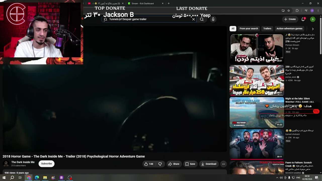Open Microsoft Edge from taskbar
This screenshot has width=322, height=181.
tap(37, 178)
